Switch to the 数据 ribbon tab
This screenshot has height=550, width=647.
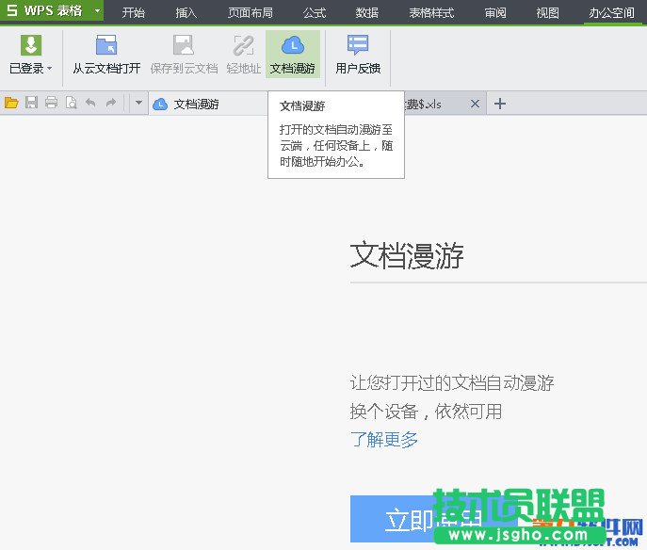367,13
